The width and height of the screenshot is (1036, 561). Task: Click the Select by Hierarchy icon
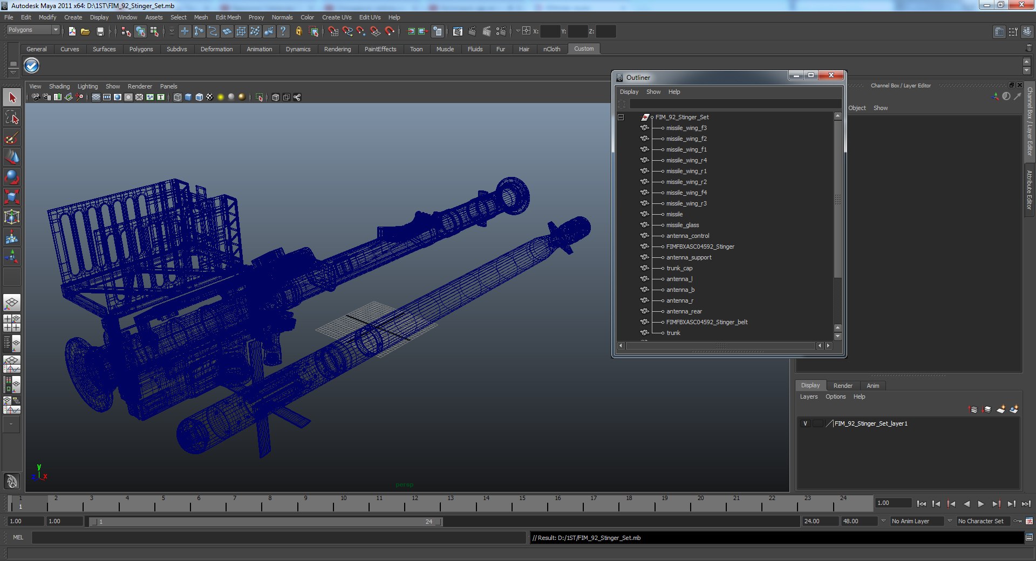(x=126, y=32)
